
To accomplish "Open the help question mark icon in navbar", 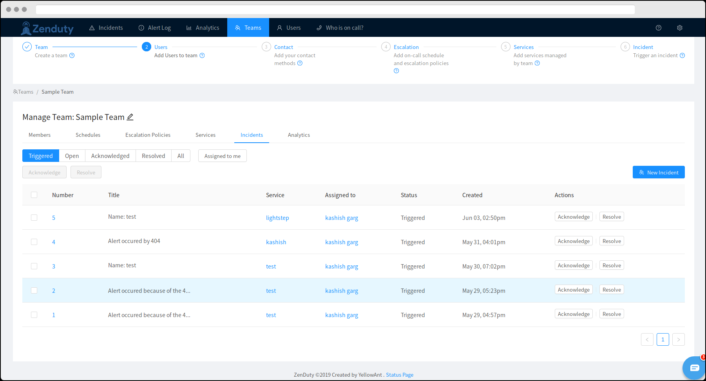I will (x=659, y=28).
